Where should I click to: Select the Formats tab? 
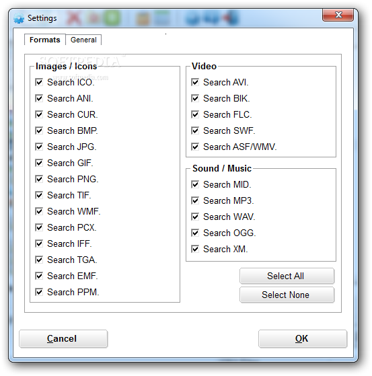[45, 40]
